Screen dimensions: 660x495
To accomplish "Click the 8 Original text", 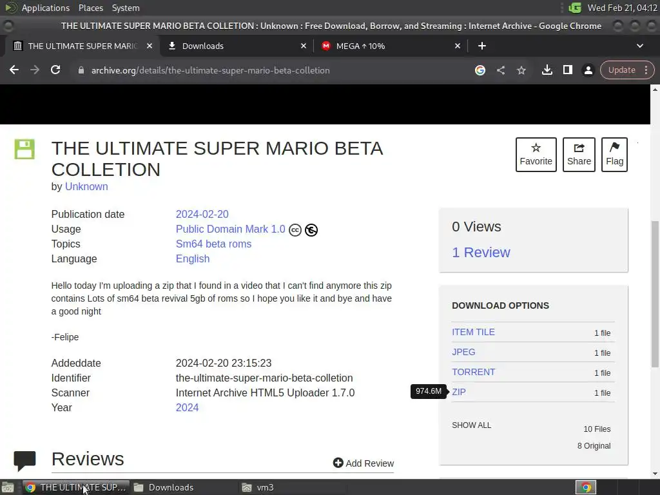I will click(x=594, y=446).
